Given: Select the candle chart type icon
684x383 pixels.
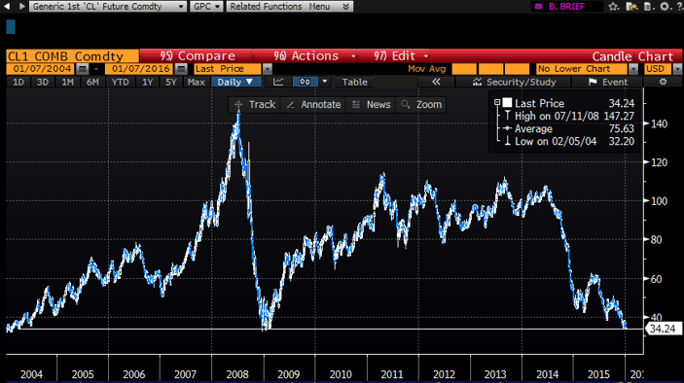Looking at the screenshot, I should point(305,82).
